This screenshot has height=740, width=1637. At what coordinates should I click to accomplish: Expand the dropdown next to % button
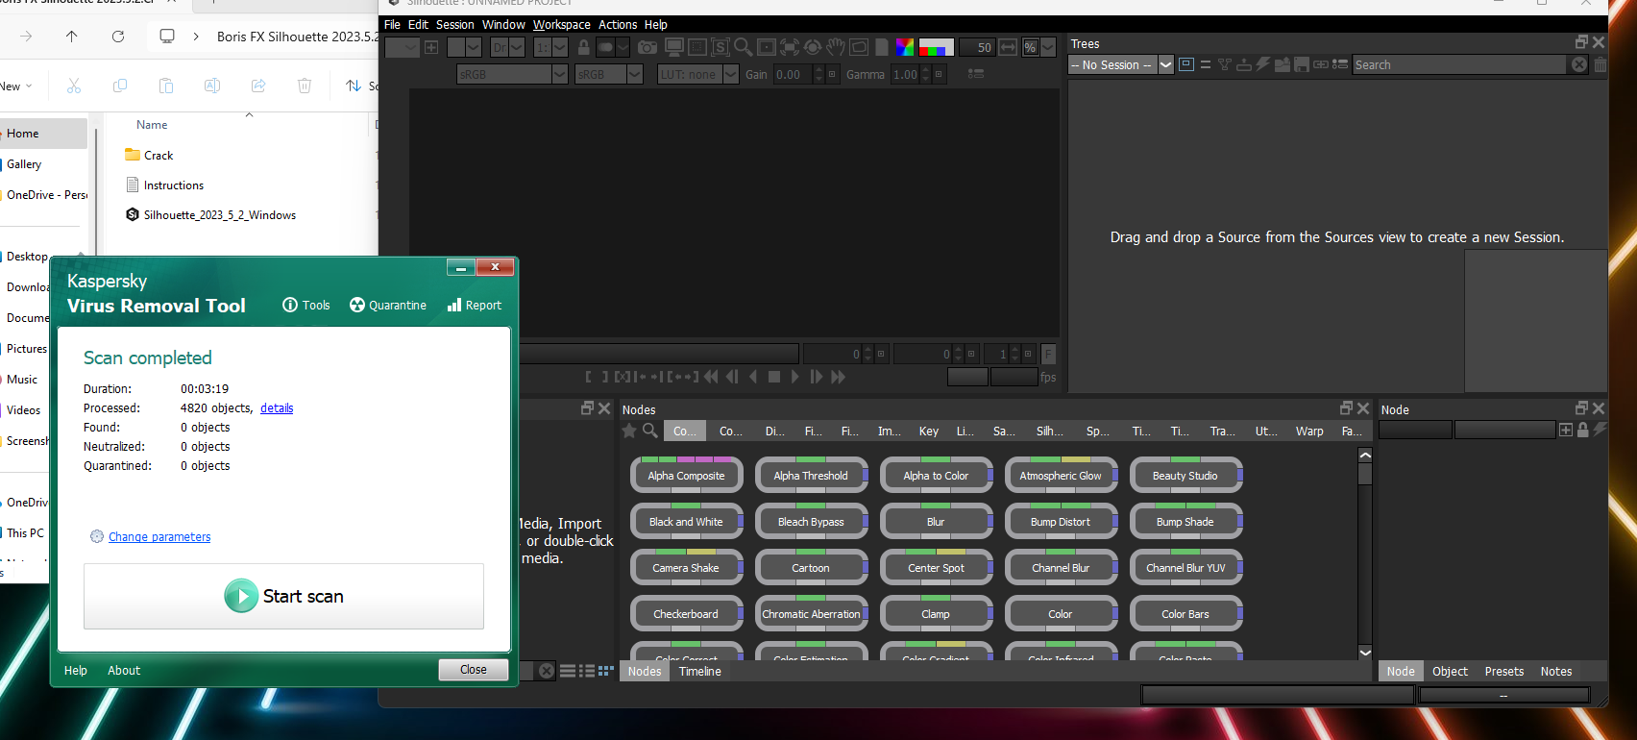(1047, 47)
